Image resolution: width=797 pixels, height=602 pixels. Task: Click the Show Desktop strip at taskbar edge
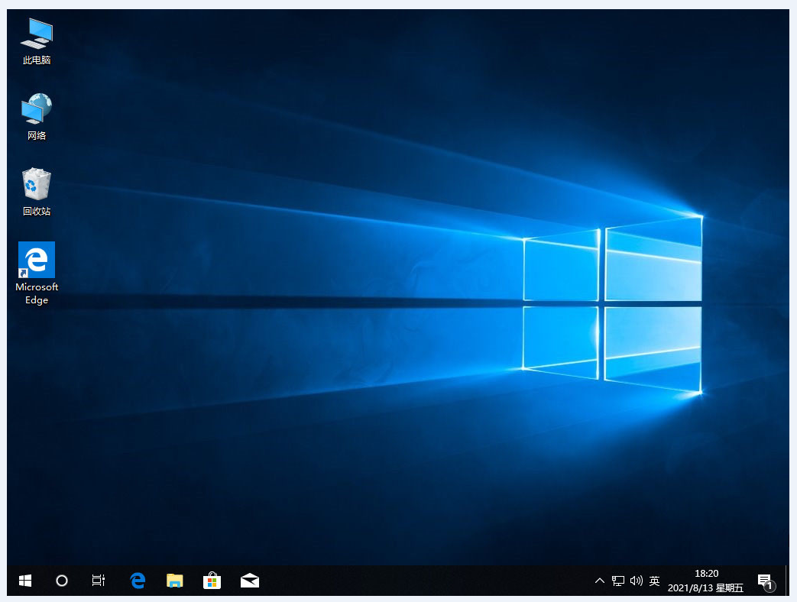787,581
